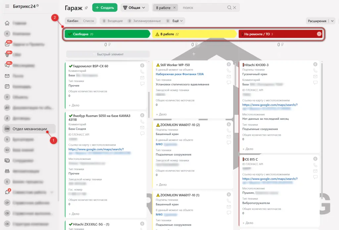This screenshot has height=230, width=339.
Task: Expand the Ещё counters dropdown
Action: 177,21
